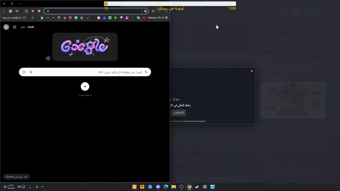Image resolution: width=340 pixels, height=191 pixels.
Task: Click the pink shield extension icon
Action: (x=33, y=11)
